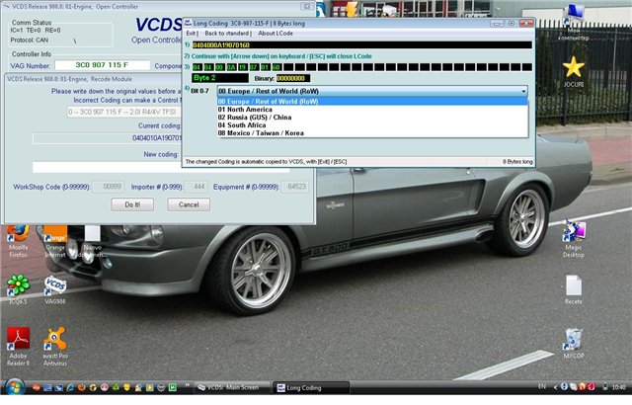Click the WorkShop Code field showing 00999

point(109,187)
